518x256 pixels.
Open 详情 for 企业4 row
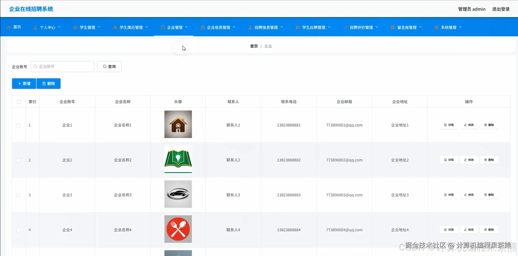[449, 230]
